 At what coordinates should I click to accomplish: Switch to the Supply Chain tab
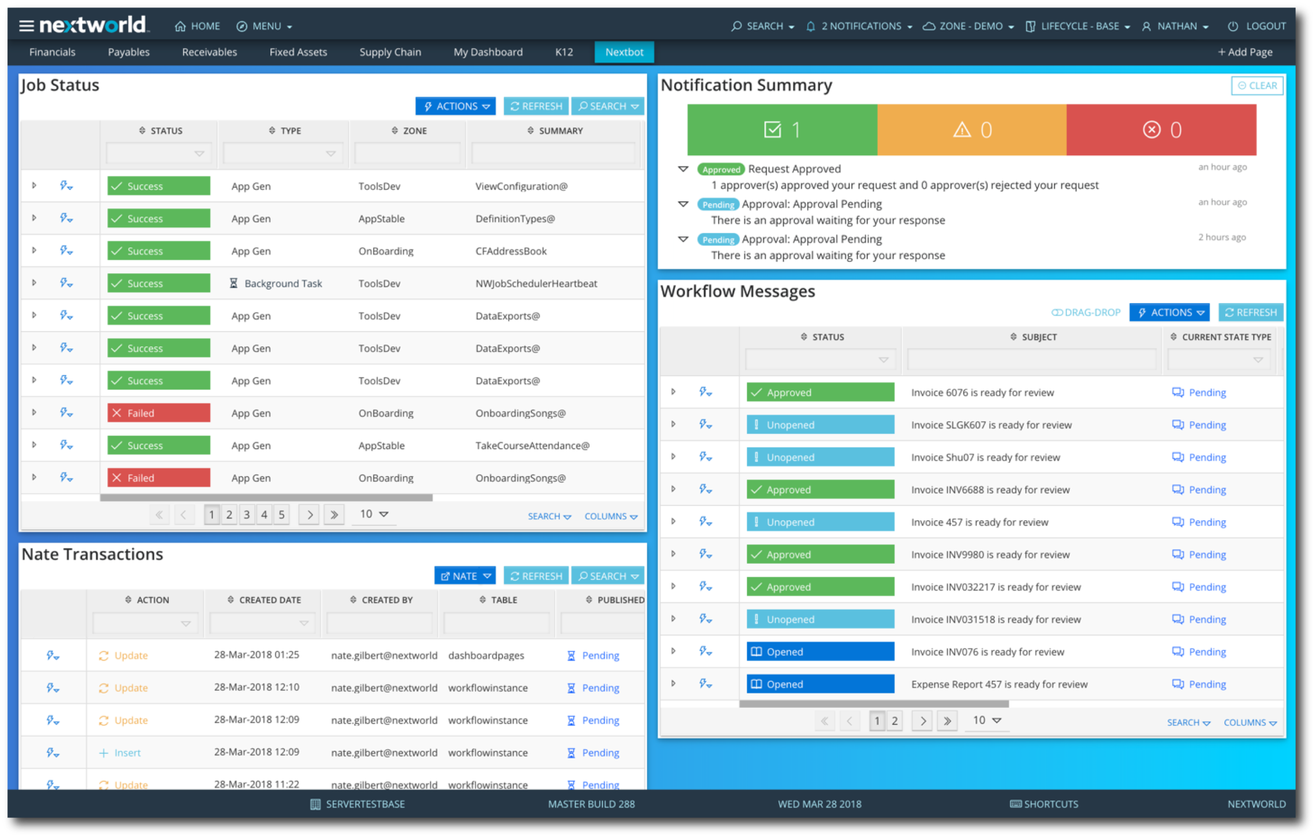click(x=390, y=52)
